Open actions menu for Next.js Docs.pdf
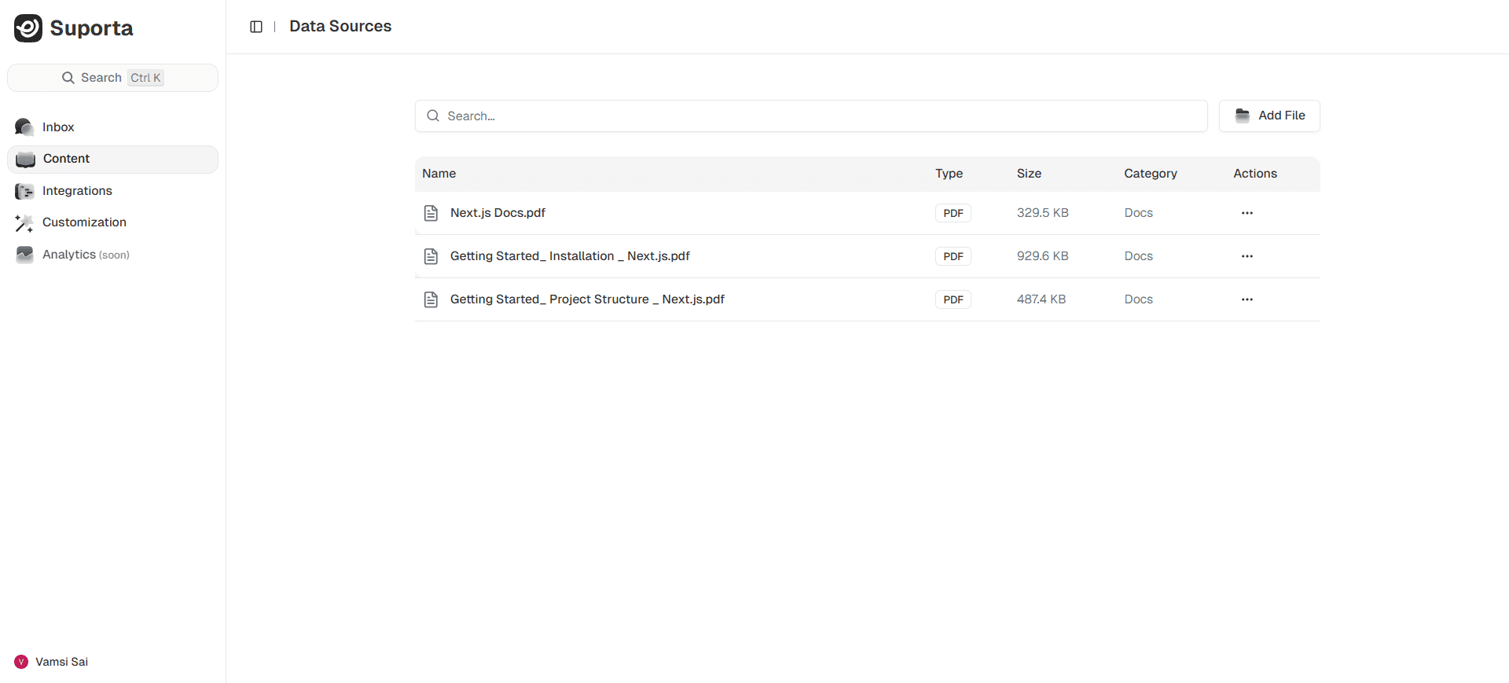 (x=1247, y=213)
